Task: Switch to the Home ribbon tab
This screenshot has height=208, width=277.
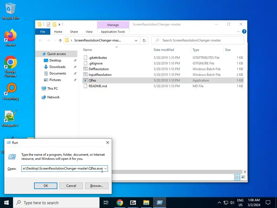Action: click(x=58, y=32)
